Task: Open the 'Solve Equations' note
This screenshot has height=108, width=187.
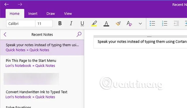Action: [x=18, y=107]
